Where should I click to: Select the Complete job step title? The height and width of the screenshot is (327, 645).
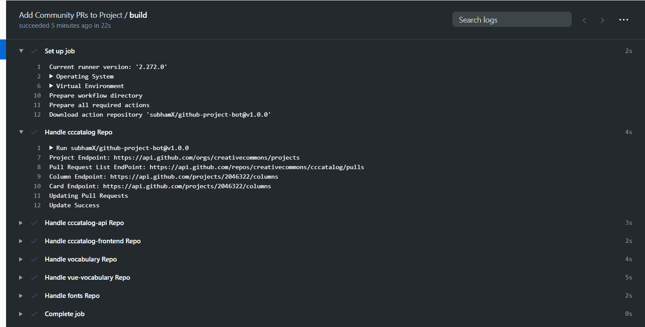(65, 314)
